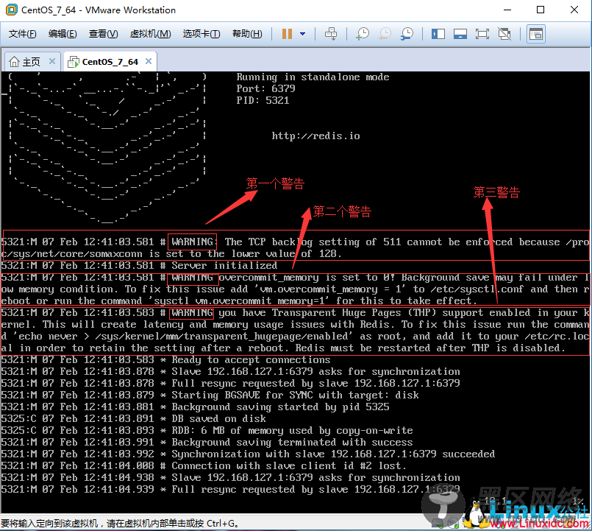Click 'Connection with slave client id #2 lost'

[204, 465]
